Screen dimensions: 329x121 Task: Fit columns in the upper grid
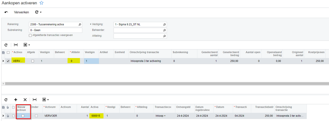tap(16, 45)
